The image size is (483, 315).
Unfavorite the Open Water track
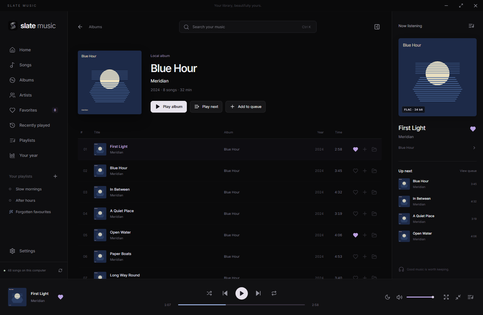356,235
